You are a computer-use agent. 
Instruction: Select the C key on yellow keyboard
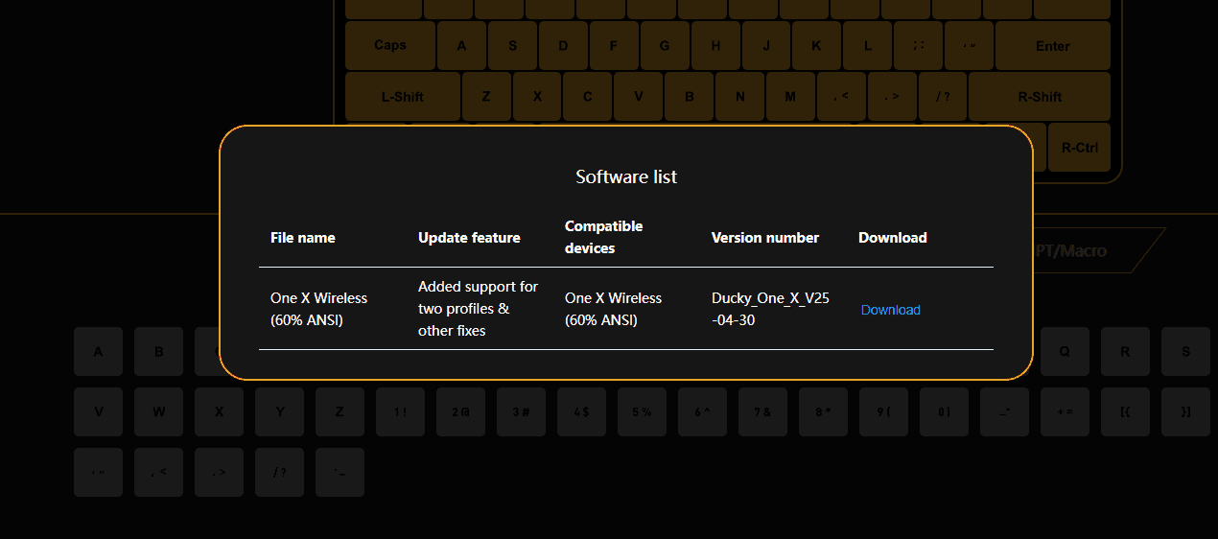coord(588,96)
